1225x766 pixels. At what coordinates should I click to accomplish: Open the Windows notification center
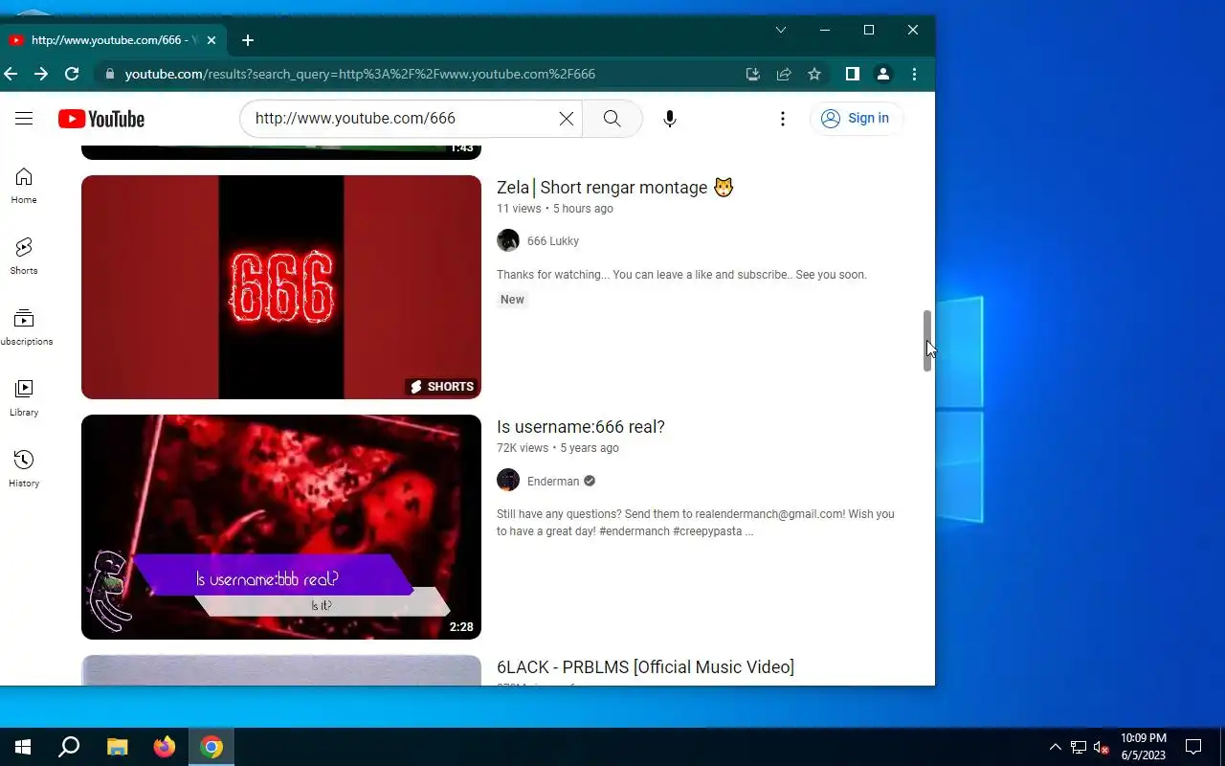pos(1193,747)
